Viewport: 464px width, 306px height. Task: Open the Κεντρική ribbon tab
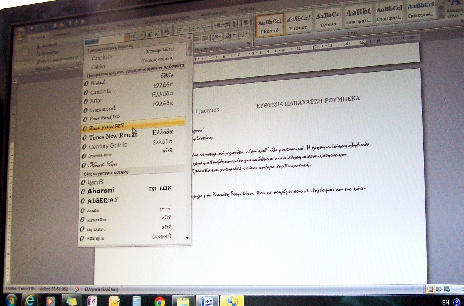tap(38, 37)
